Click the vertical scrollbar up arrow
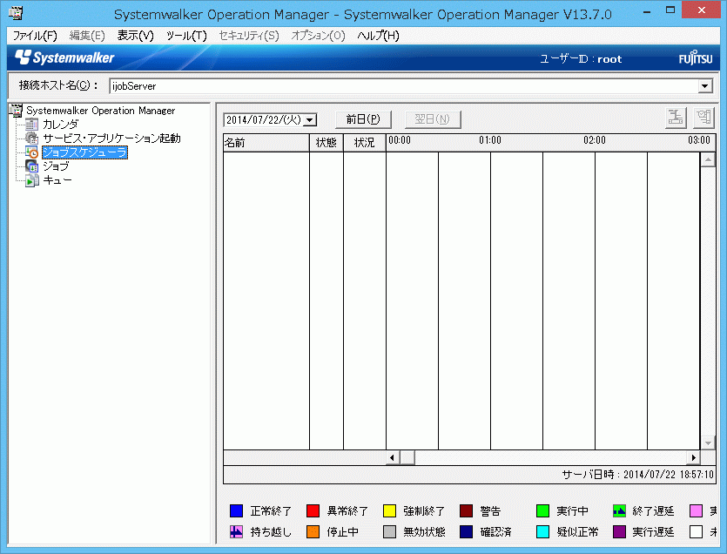Screen dimensions: 727x554 point(708,160)
